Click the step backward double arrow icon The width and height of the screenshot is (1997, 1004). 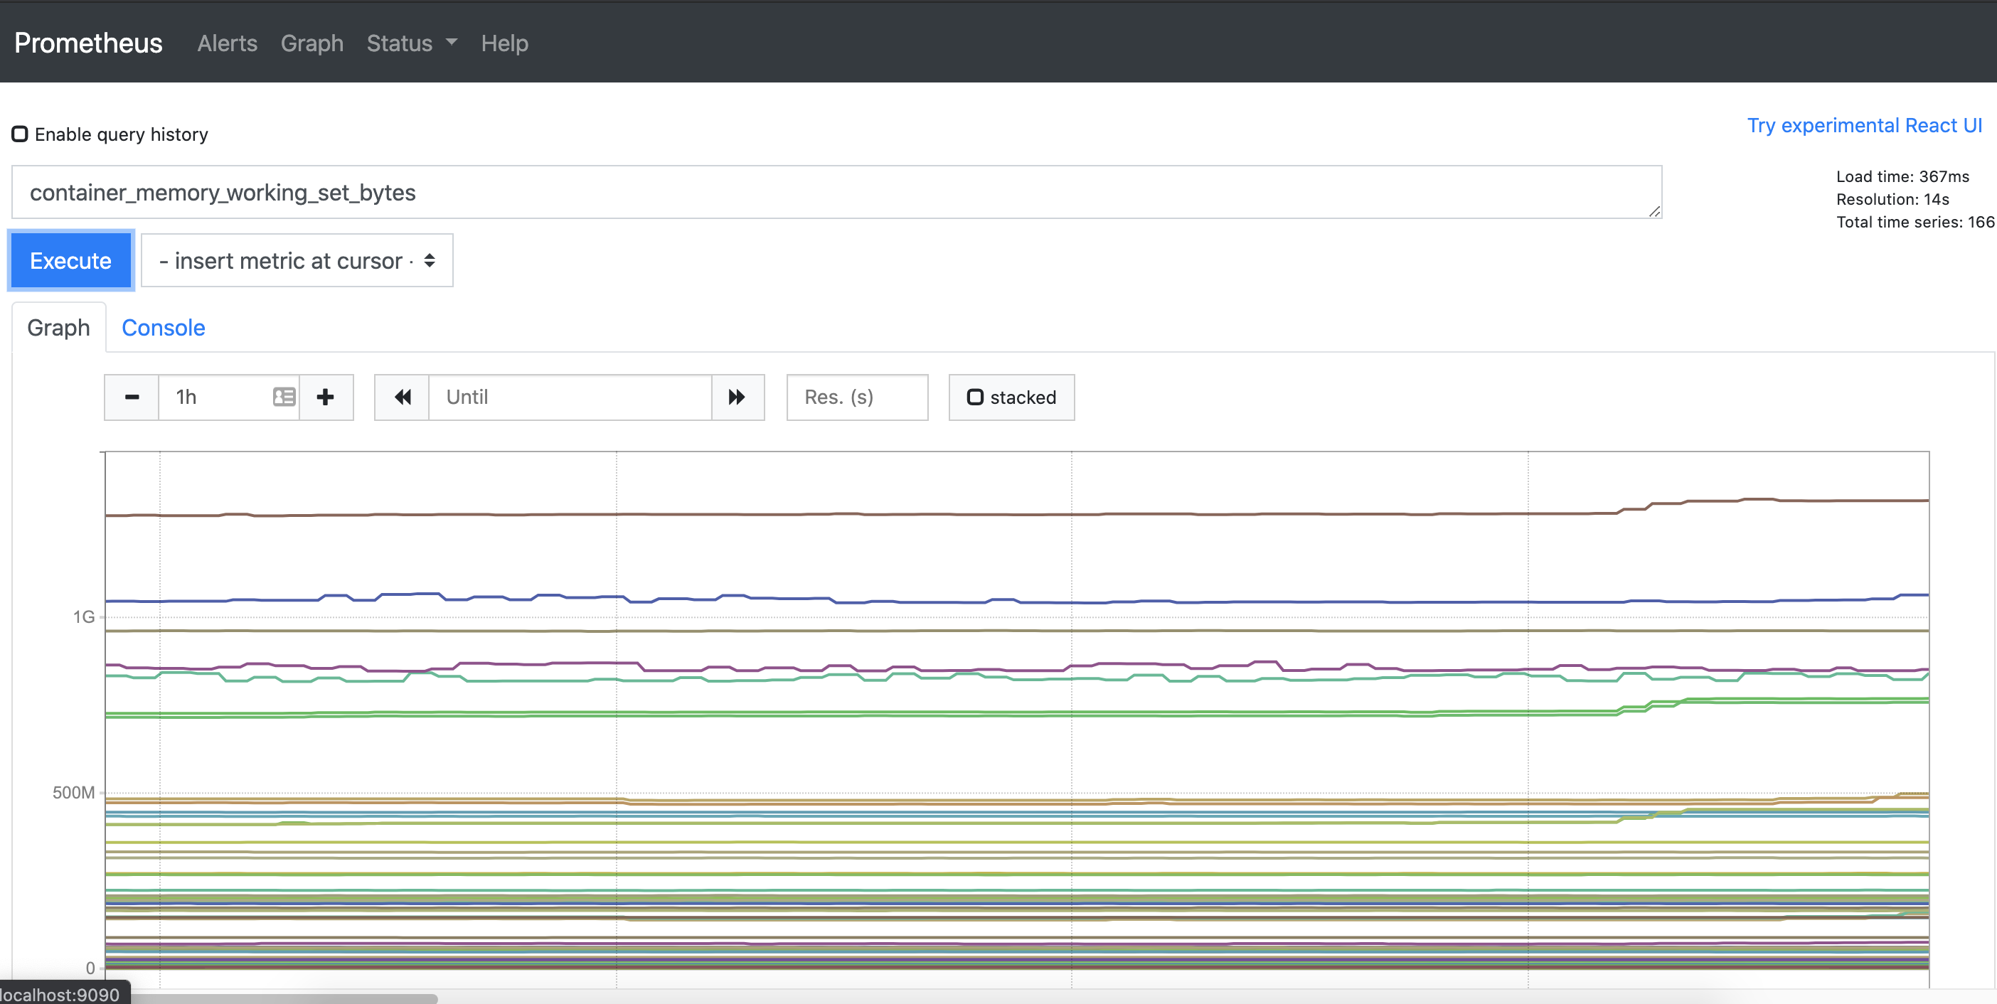pos(402,397)
